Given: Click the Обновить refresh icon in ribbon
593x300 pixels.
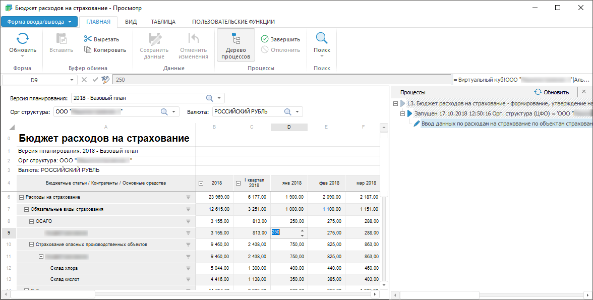Looking at the screenshot, I should [23, 39].
